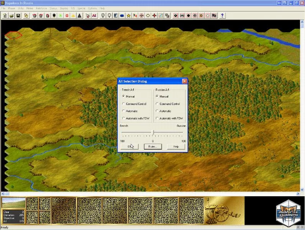
Task: Open the Options menu
Action: (92, 8)
